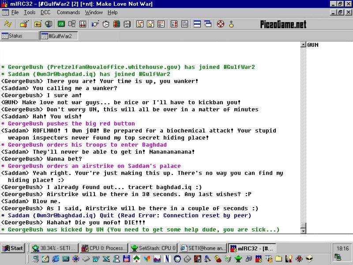Click the Show Desktop quick launch icon
The image size is (353, 265).
pos(45,259)
